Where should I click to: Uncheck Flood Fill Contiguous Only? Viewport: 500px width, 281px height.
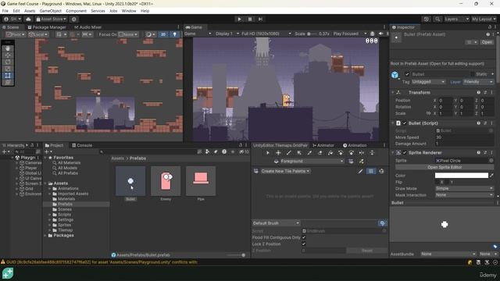[x=304, y=237]
